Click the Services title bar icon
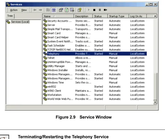Viewport: 165px width, 139px height. (8, 4)
